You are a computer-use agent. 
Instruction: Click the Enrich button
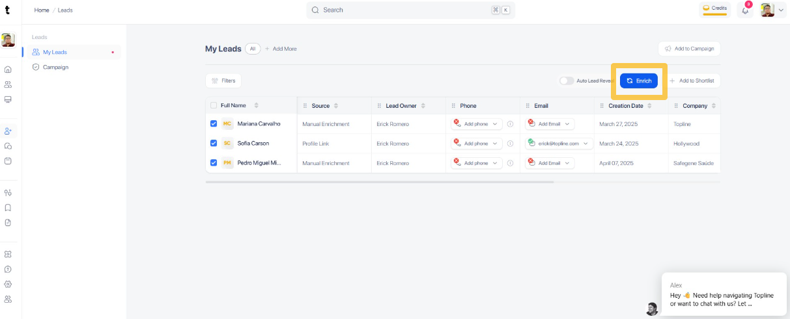point(638,81)
